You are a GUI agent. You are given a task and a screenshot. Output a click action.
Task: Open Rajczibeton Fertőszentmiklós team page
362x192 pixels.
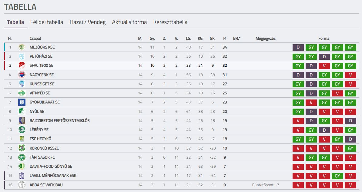click(x=59, y=121)
